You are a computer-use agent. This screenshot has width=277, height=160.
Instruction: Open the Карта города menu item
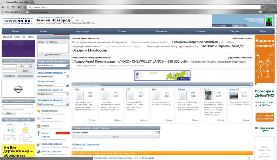click(x=82, y=31)
